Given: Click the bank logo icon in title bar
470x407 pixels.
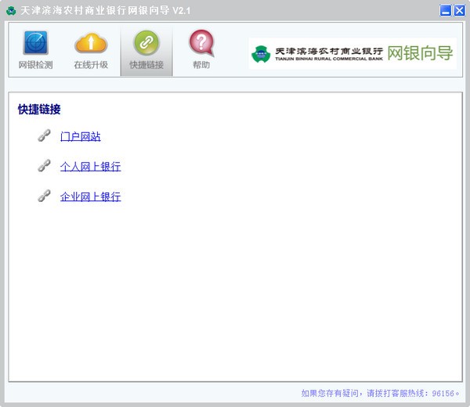Looking at the screenshot, I should (x=11, y=11).
